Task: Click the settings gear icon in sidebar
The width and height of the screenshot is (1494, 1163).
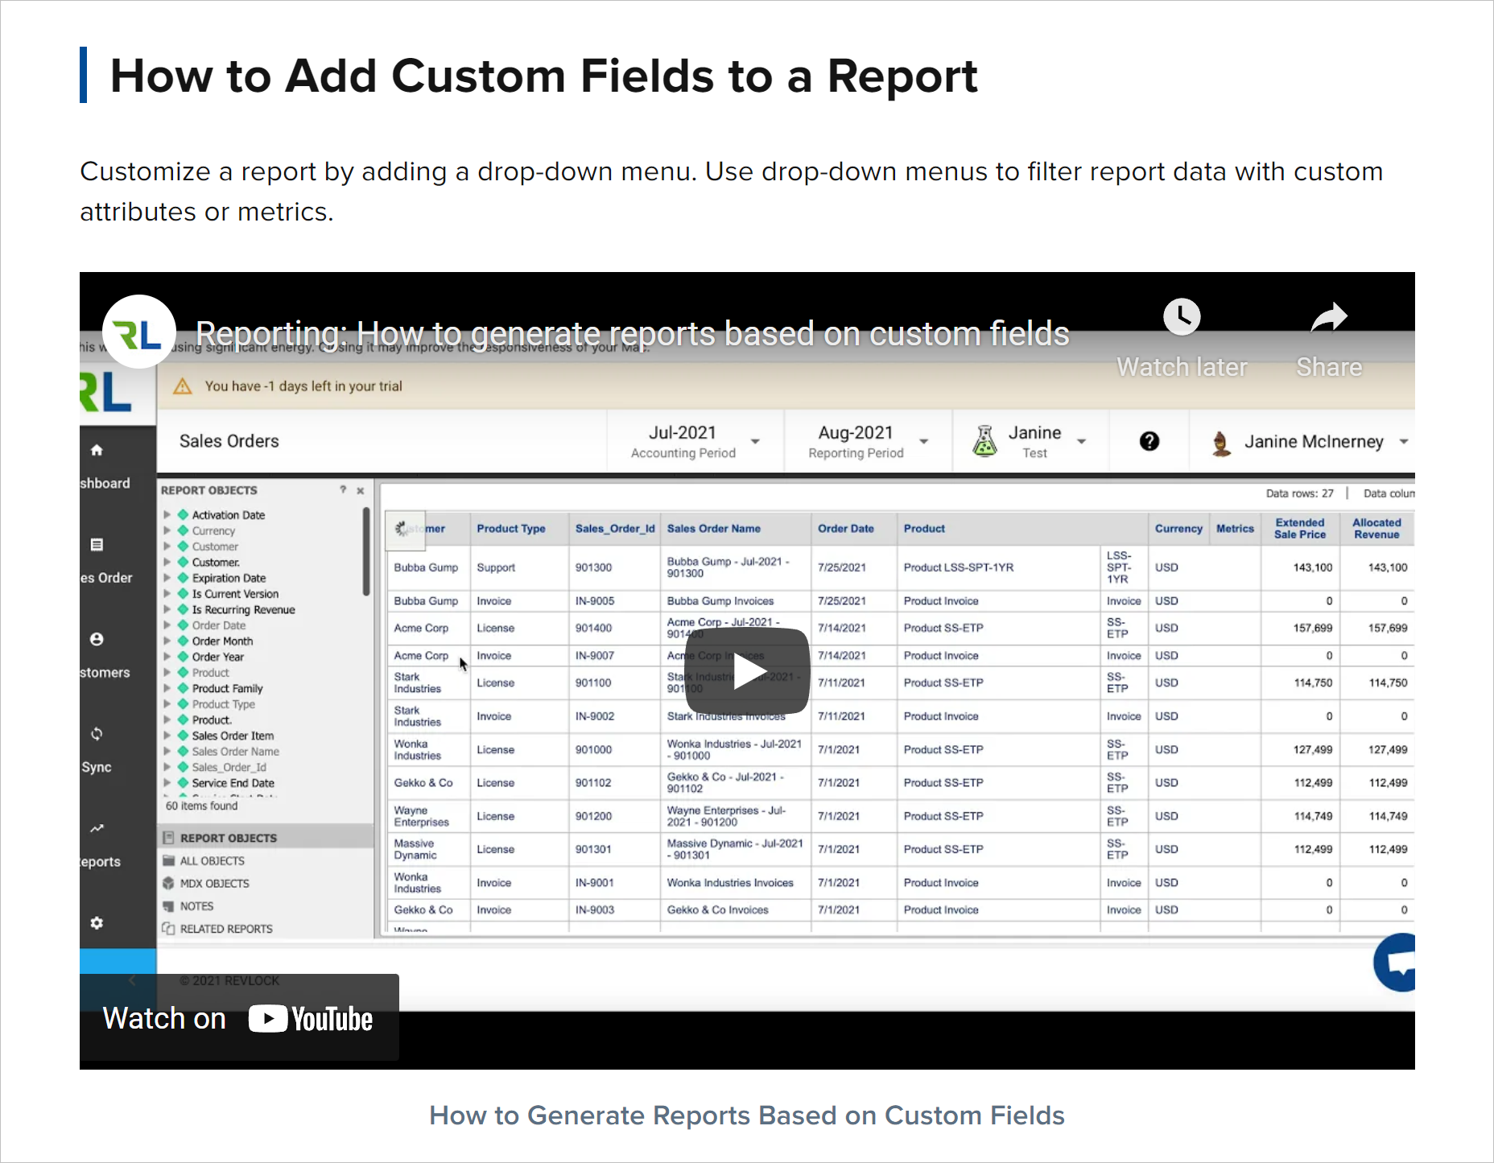Action: click(97, 923)
